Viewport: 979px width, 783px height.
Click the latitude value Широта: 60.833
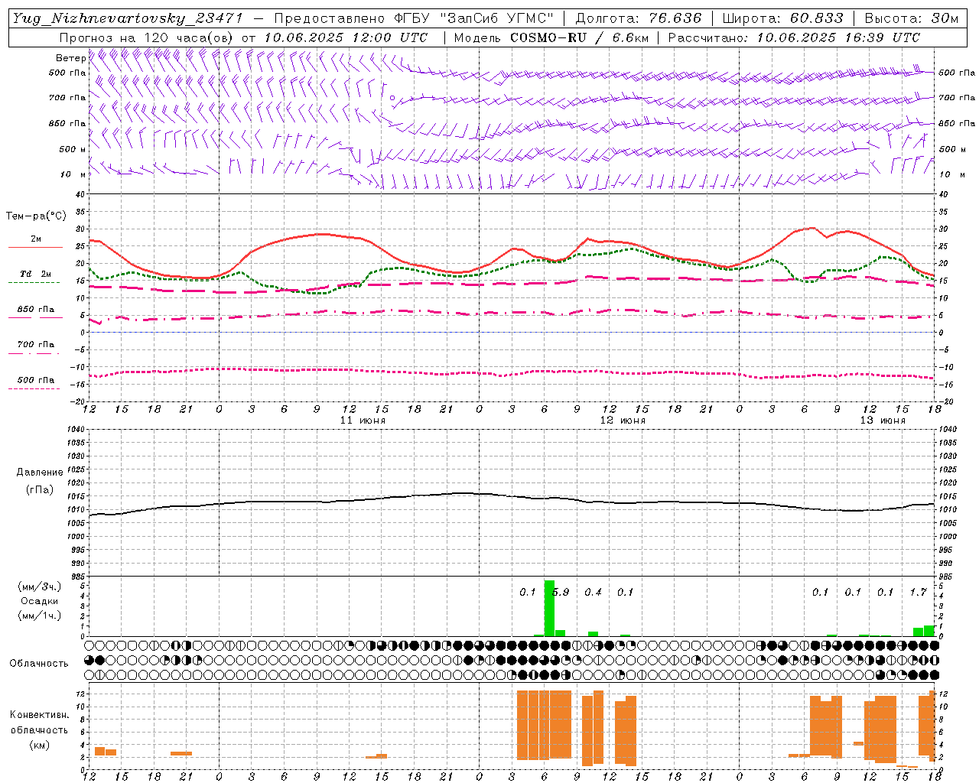(x=782, y=18)
